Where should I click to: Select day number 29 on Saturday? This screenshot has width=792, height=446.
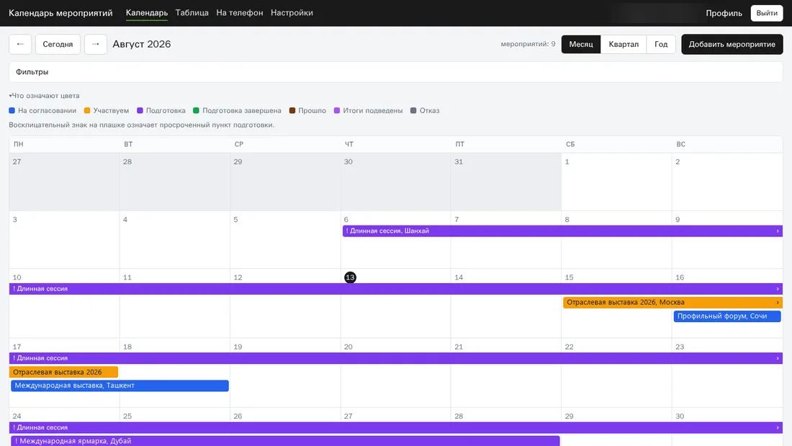coord(570,416)
